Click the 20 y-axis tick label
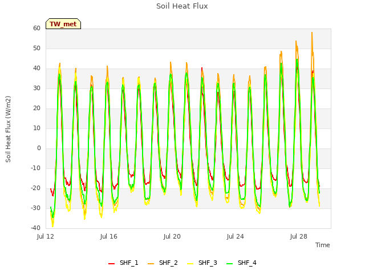Viewport: 365px width, 274px height. tap(36, 108)
